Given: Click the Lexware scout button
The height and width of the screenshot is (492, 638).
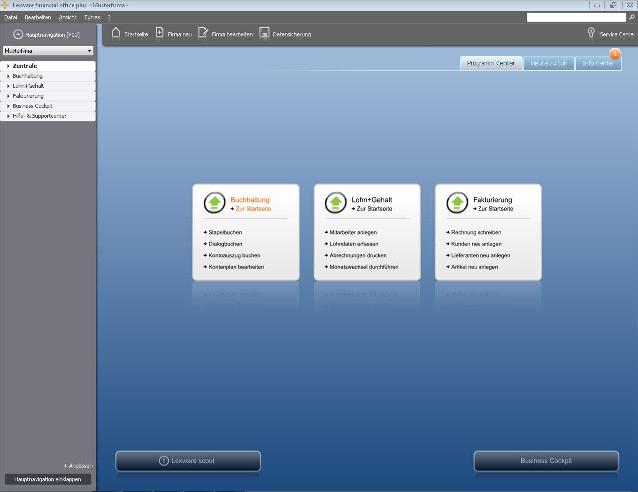Looking at the screenshot, I should coord(187,460).
